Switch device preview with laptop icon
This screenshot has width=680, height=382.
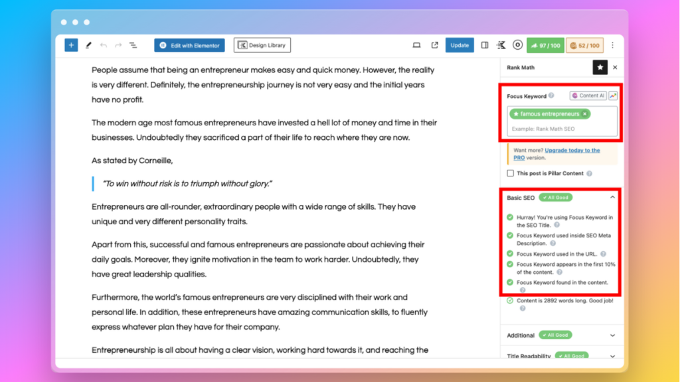click(416, 45)
